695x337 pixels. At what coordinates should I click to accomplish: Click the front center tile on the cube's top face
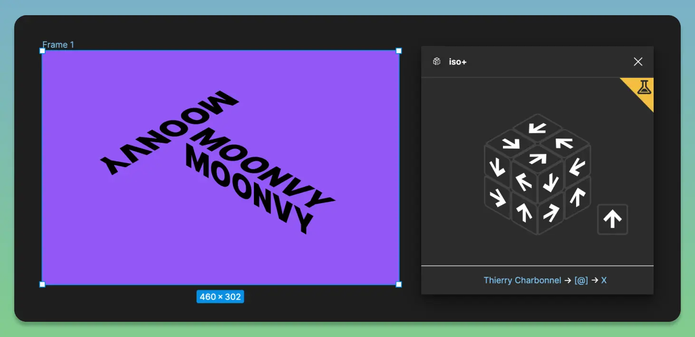pyautogui.click(x=538, y=159)
